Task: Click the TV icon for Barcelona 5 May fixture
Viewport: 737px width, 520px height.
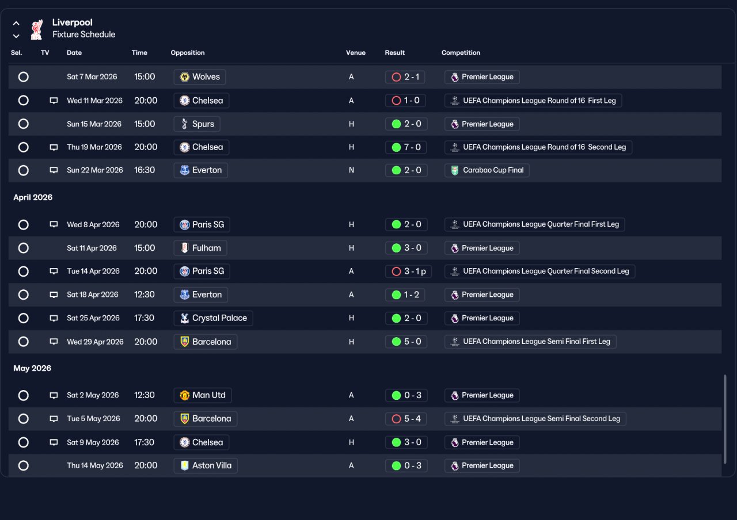Action: pos(54,419)
